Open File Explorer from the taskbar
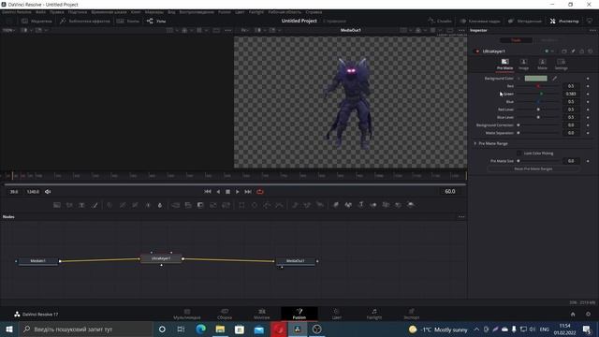This screenshot has width=599, height=337. [x=220, y=329]
